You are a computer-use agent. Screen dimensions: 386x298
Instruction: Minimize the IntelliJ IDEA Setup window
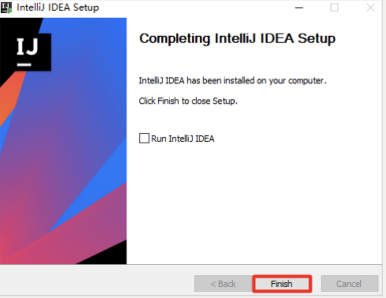(299, 8)
